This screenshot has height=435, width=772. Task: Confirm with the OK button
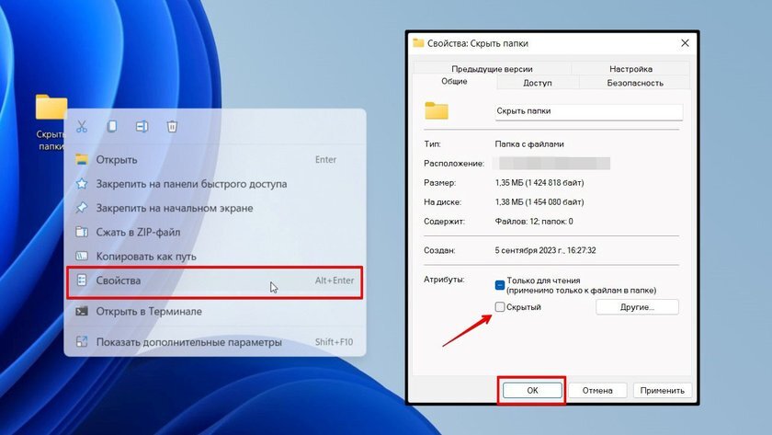pyautogui.click(x=532, y=390)
